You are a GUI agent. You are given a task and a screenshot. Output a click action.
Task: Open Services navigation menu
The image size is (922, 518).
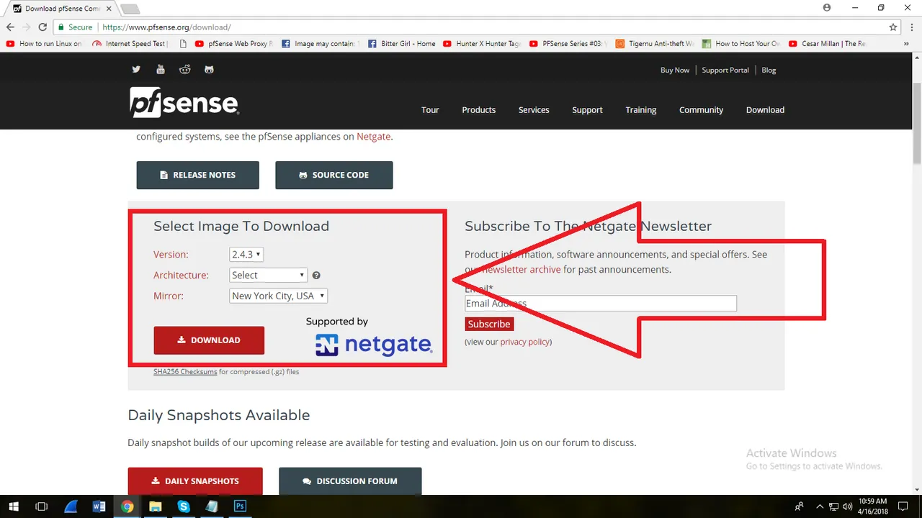coord(534,110)
